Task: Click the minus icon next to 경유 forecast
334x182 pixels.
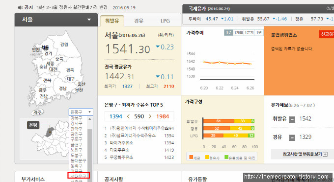Action: [x=292, y=138]
